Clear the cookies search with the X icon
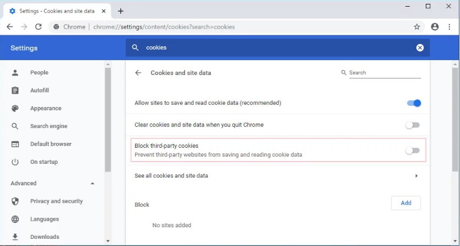The height and width of the screenshot is (246, 460). [420, 48]
